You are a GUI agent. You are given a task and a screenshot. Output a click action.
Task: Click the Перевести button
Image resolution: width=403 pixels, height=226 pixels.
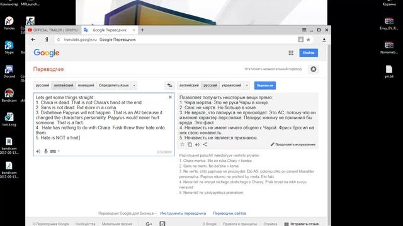tap(265, 85)
